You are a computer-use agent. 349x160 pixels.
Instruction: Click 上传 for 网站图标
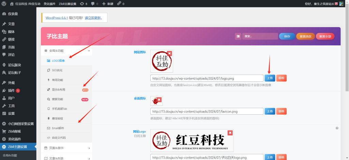click(x=270, y=78)
